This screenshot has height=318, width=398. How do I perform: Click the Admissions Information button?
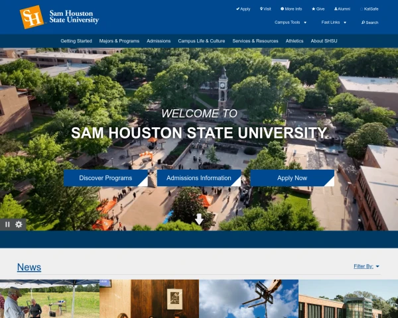click(199, 178)
